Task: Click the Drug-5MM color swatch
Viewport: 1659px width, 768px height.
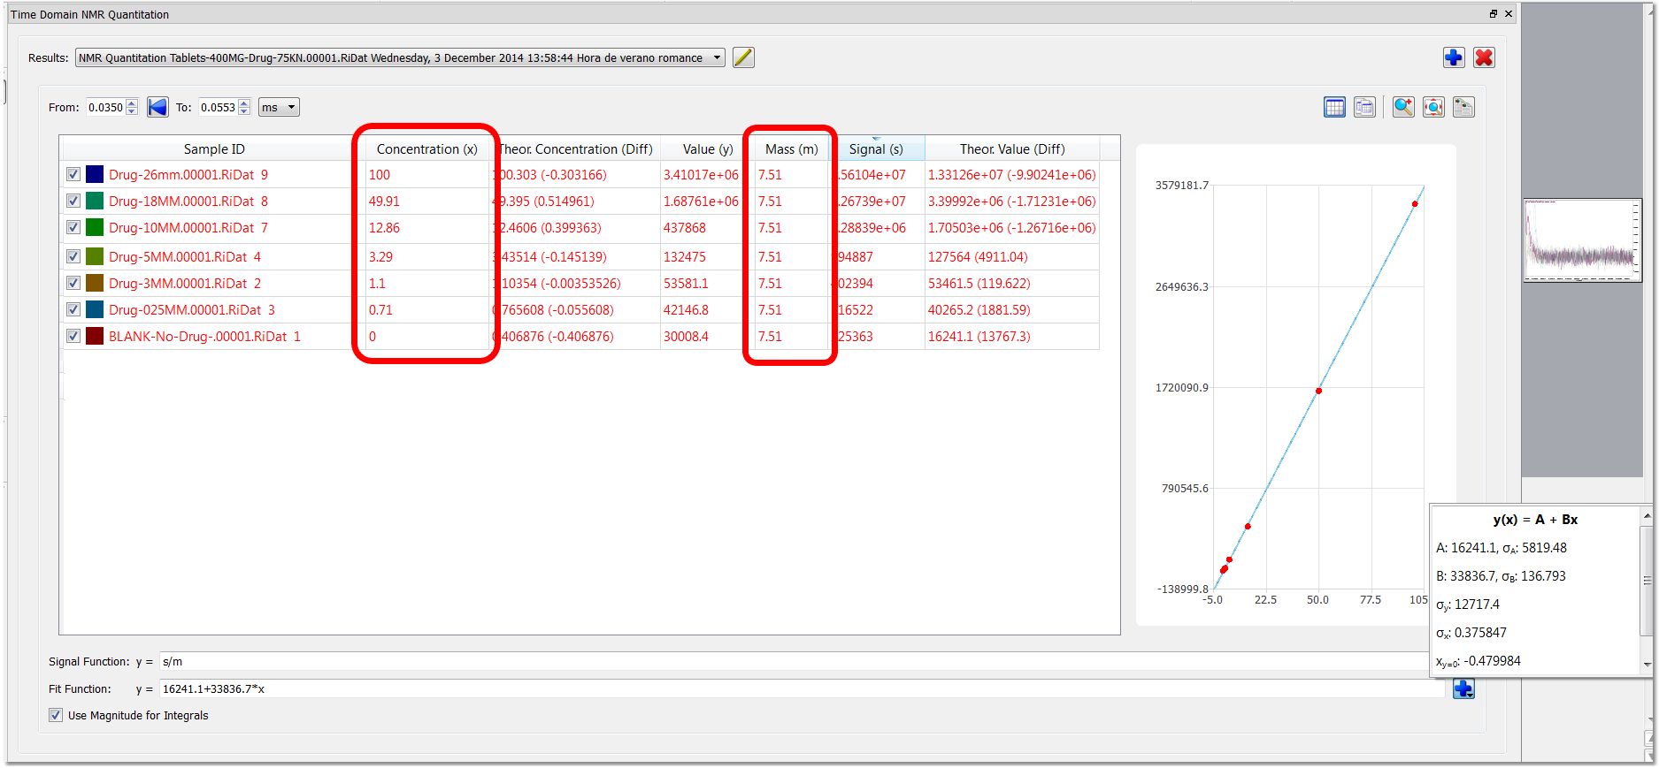Action: pos(95,256)
